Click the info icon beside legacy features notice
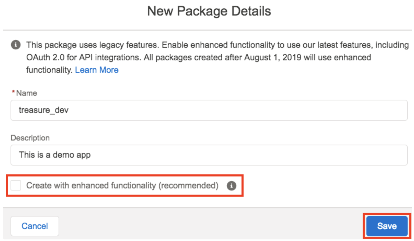414x241 pixels. [16, 45]
